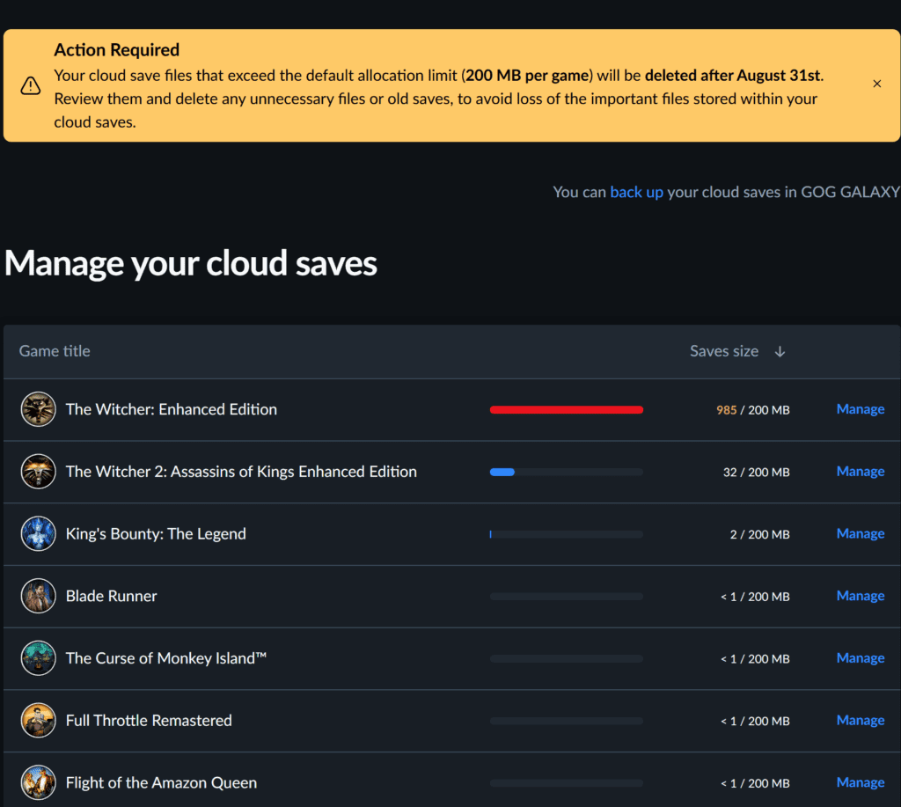This screenshot has width=901, height=807.
Task: Click the warning triangle icon in the banner
Action: pos(31,85)
